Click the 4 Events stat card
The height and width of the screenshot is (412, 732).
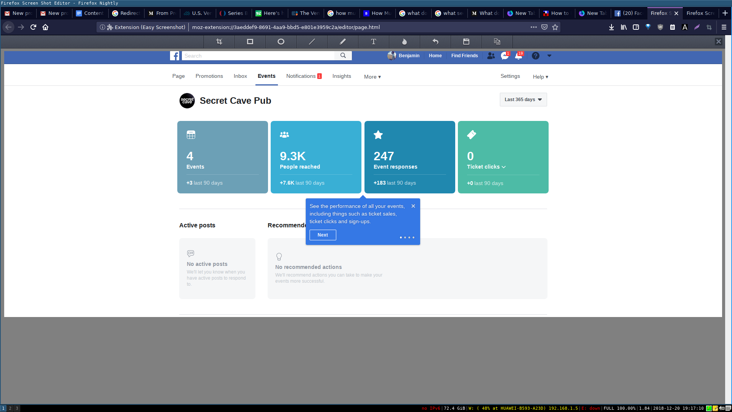click(223, 157)
